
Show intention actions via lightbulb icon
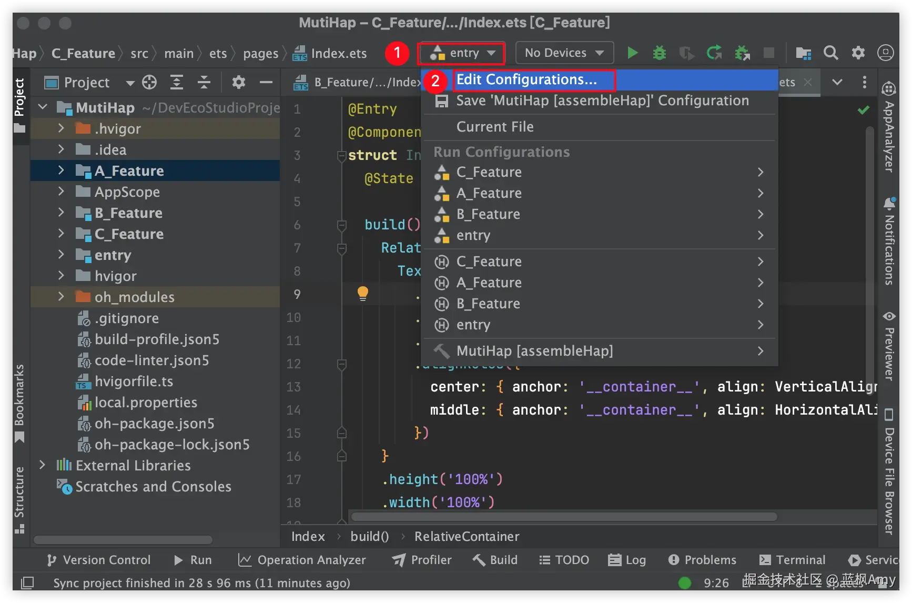click(363, 293)
